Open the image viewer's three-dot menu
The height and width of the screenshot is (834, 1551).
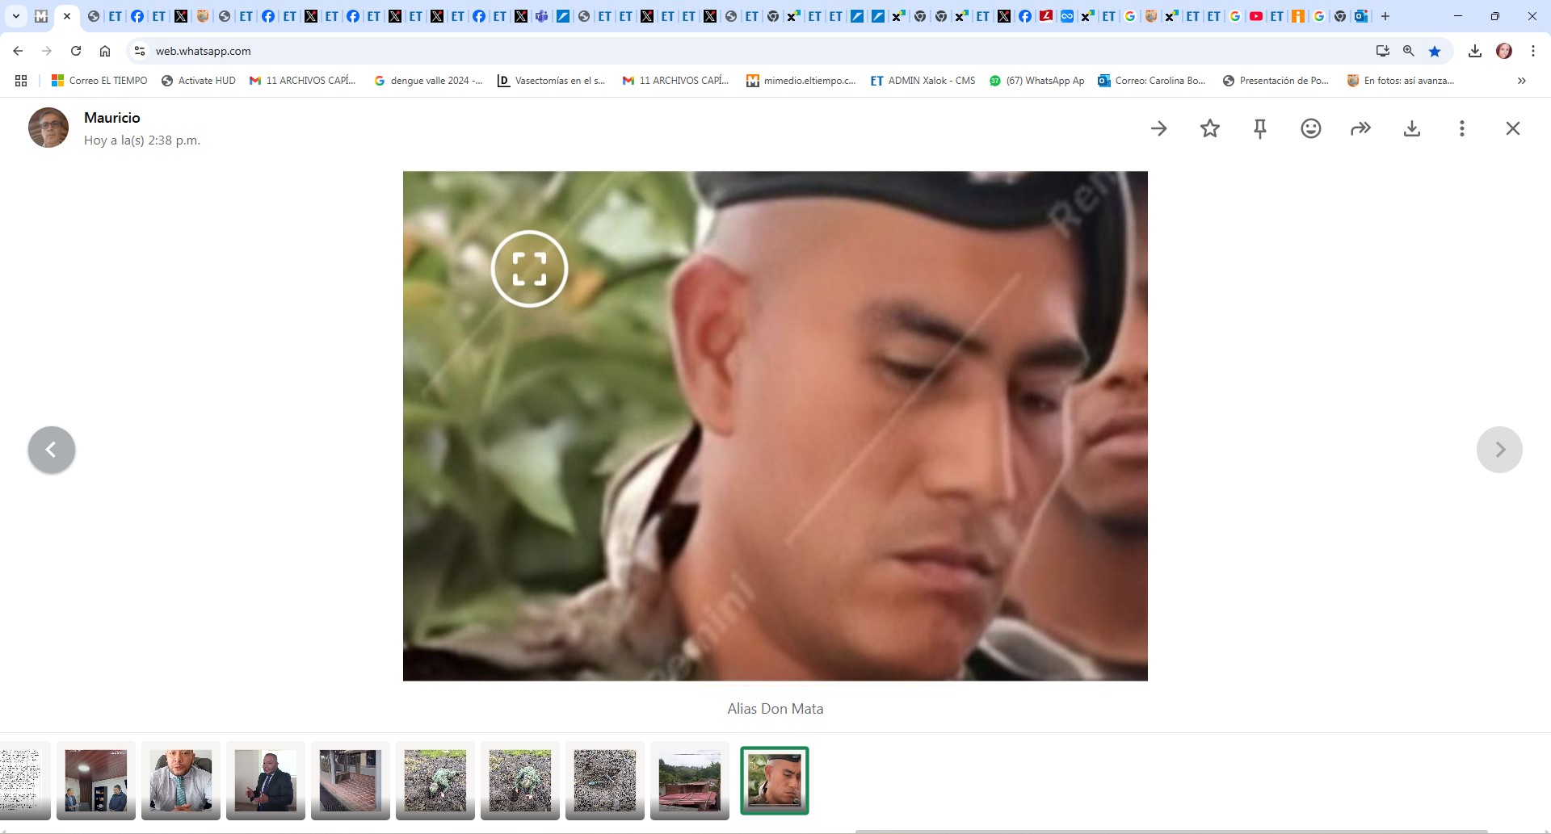click(1461, 128)
